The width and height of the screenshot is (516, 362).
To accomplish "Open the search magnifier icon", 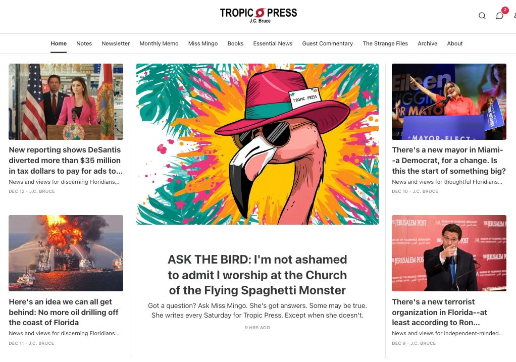I will pos(482,16).
